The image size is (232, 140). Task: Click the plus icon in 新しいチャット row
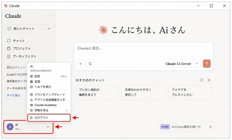click(49, 29)
